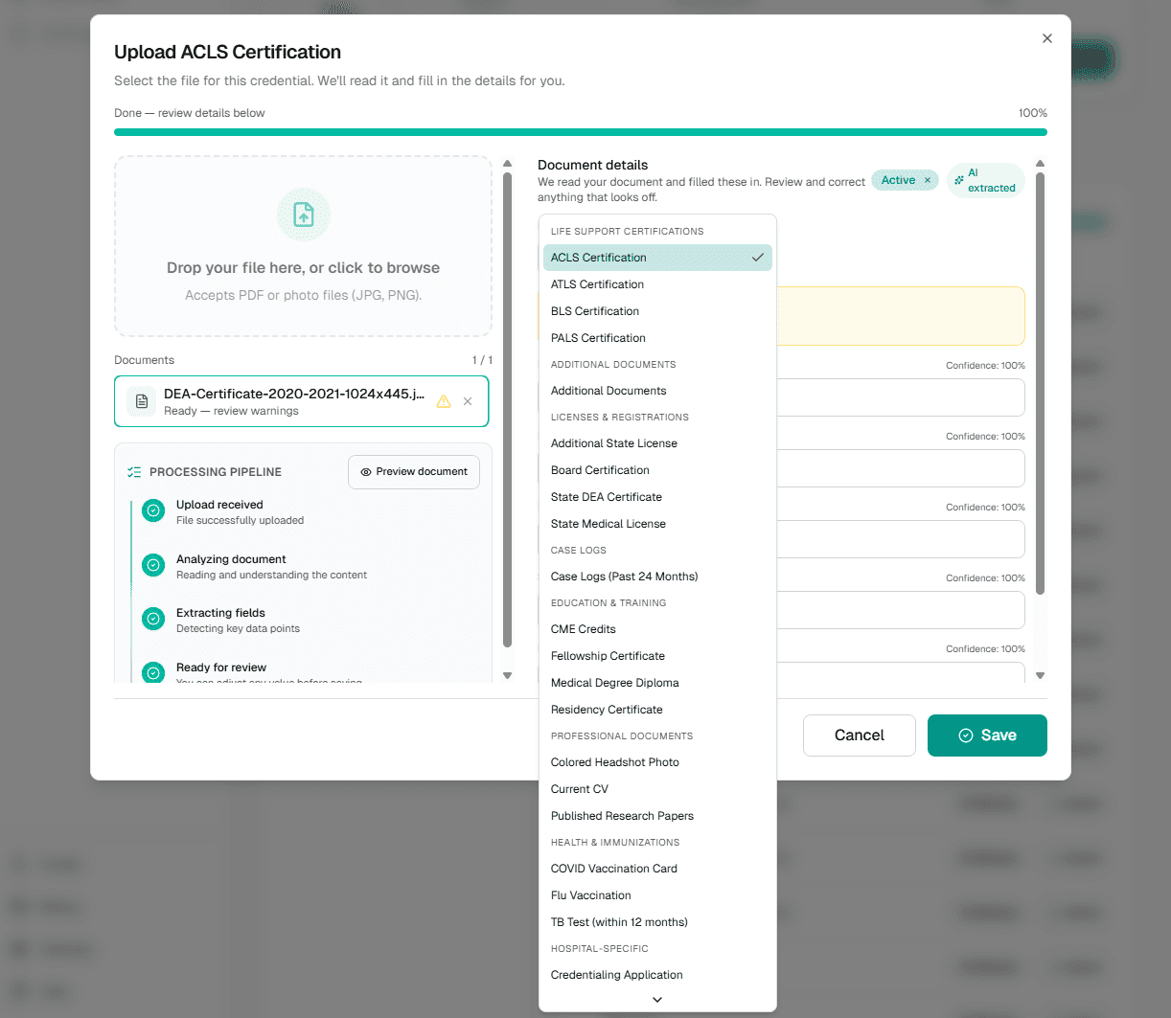Click the file icon next to DEA-Certificate document
This screenshot has height=1018, width=1171.
coord(141,400)
